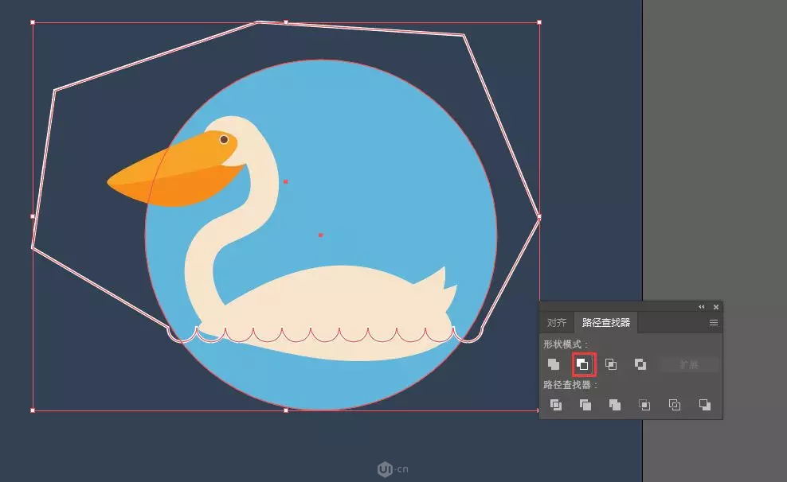This screenshot has width=787, height=482.
Task: Close the Pathfinder panel
Action: [x=716, y=307]
